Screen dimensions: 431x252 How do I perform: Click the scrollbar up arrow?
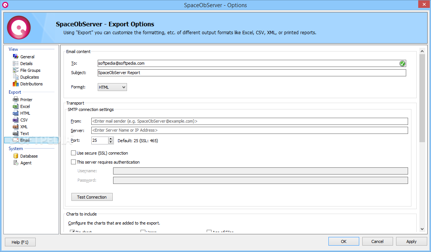pyautogui.click(x=422, y=51)
